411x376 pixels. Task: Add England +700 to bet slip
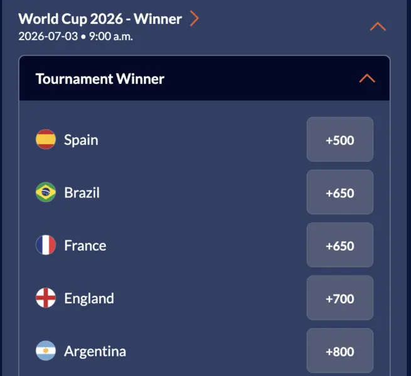coord(339,298)
